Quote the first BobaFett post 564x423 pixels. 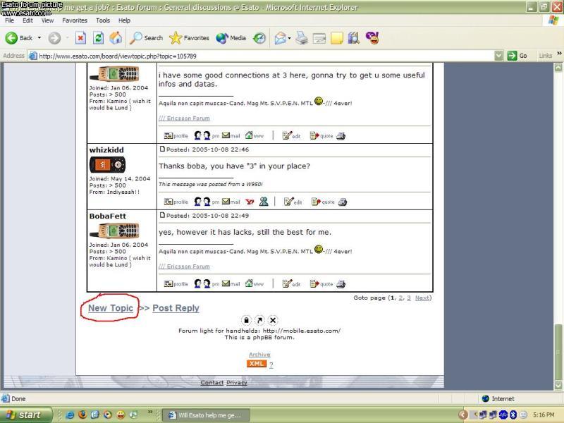321,135
